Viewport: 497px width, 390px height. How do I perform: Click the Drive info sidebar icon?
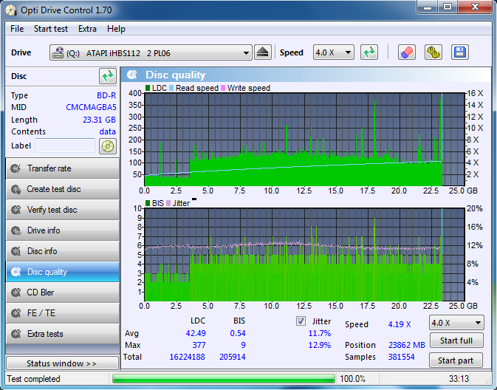(x=16, y=230)
